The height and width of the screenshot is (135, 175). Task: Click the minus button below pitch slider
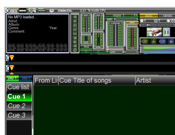pyautogui.click(x=98, y=51)
